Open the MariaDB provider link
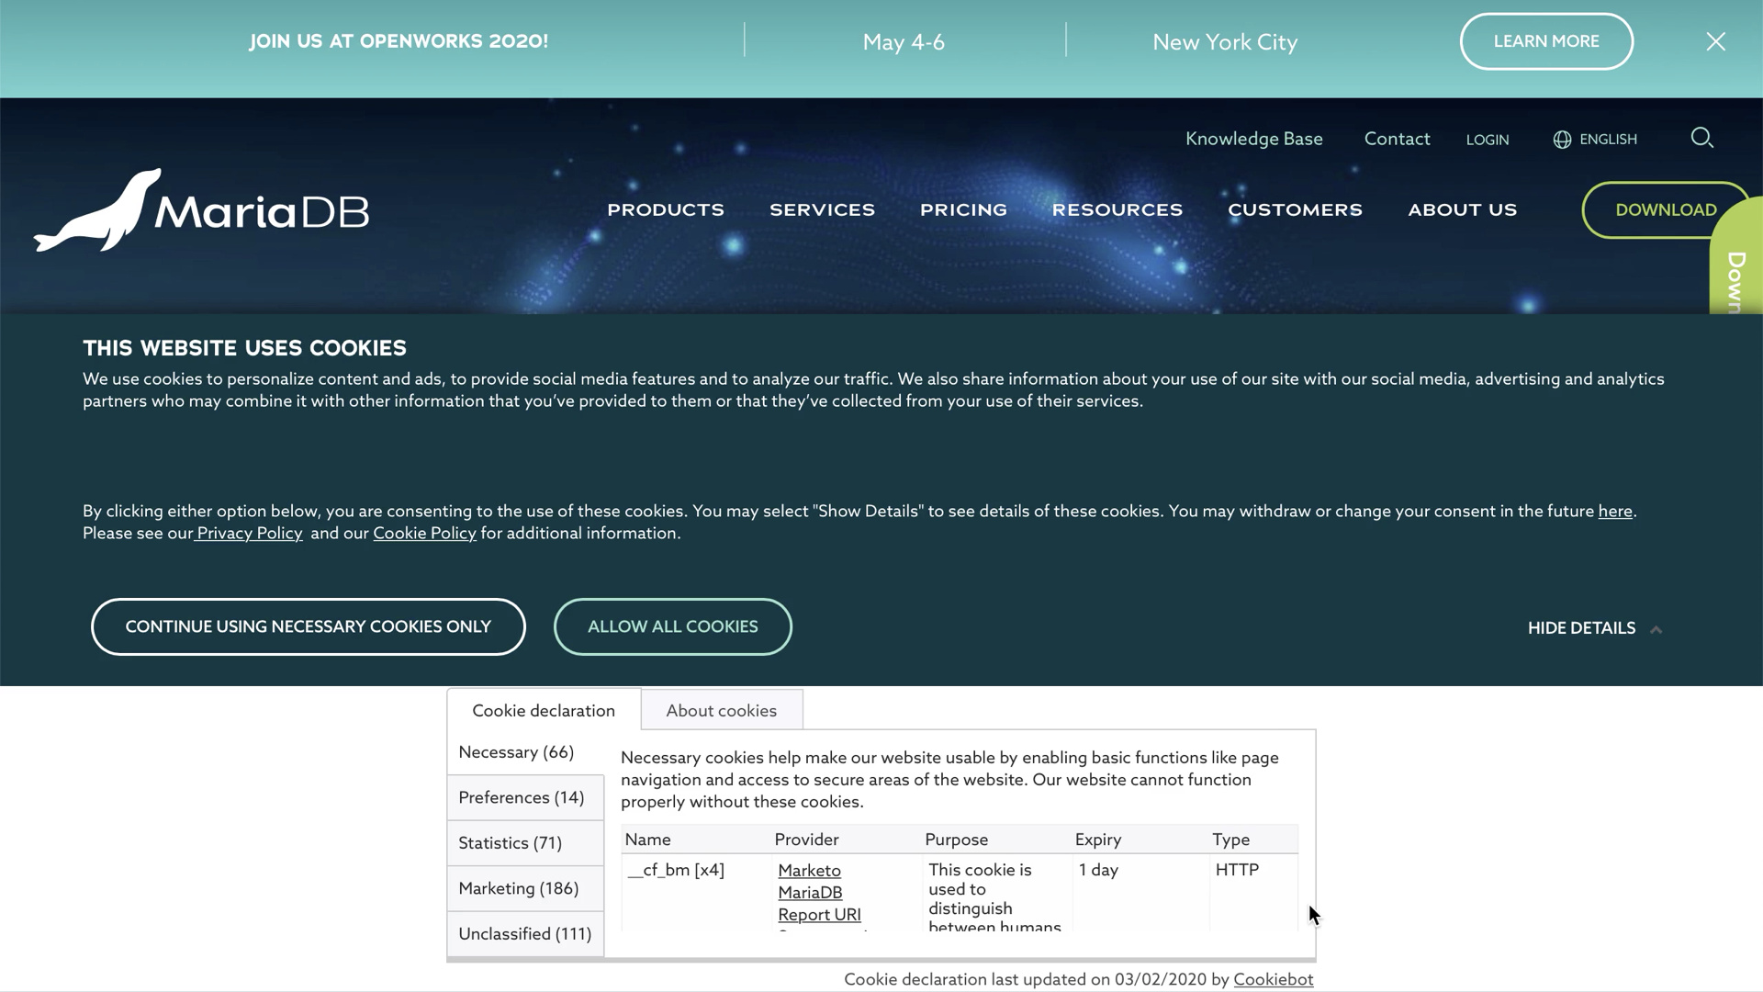This screenshot has width=1763, height=992. (810, 892)
